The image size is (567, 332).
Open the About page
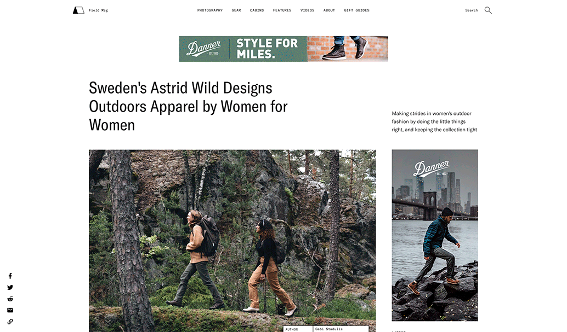point(329,10)
